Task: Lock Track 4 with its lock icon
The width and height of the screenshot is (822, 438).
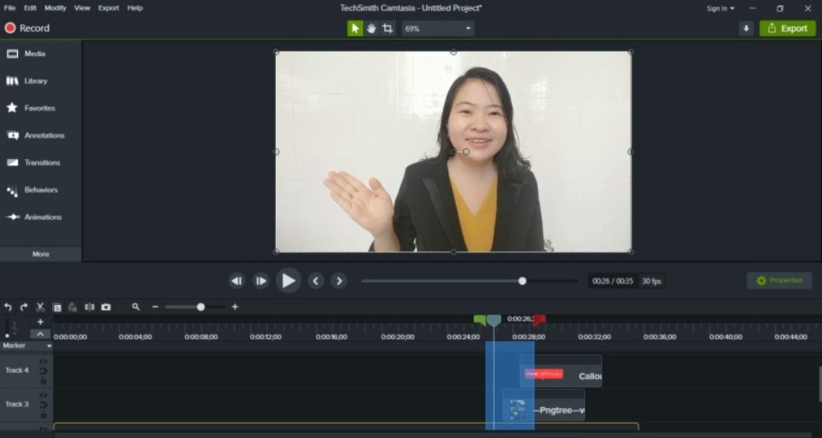Action: (43, 381)
